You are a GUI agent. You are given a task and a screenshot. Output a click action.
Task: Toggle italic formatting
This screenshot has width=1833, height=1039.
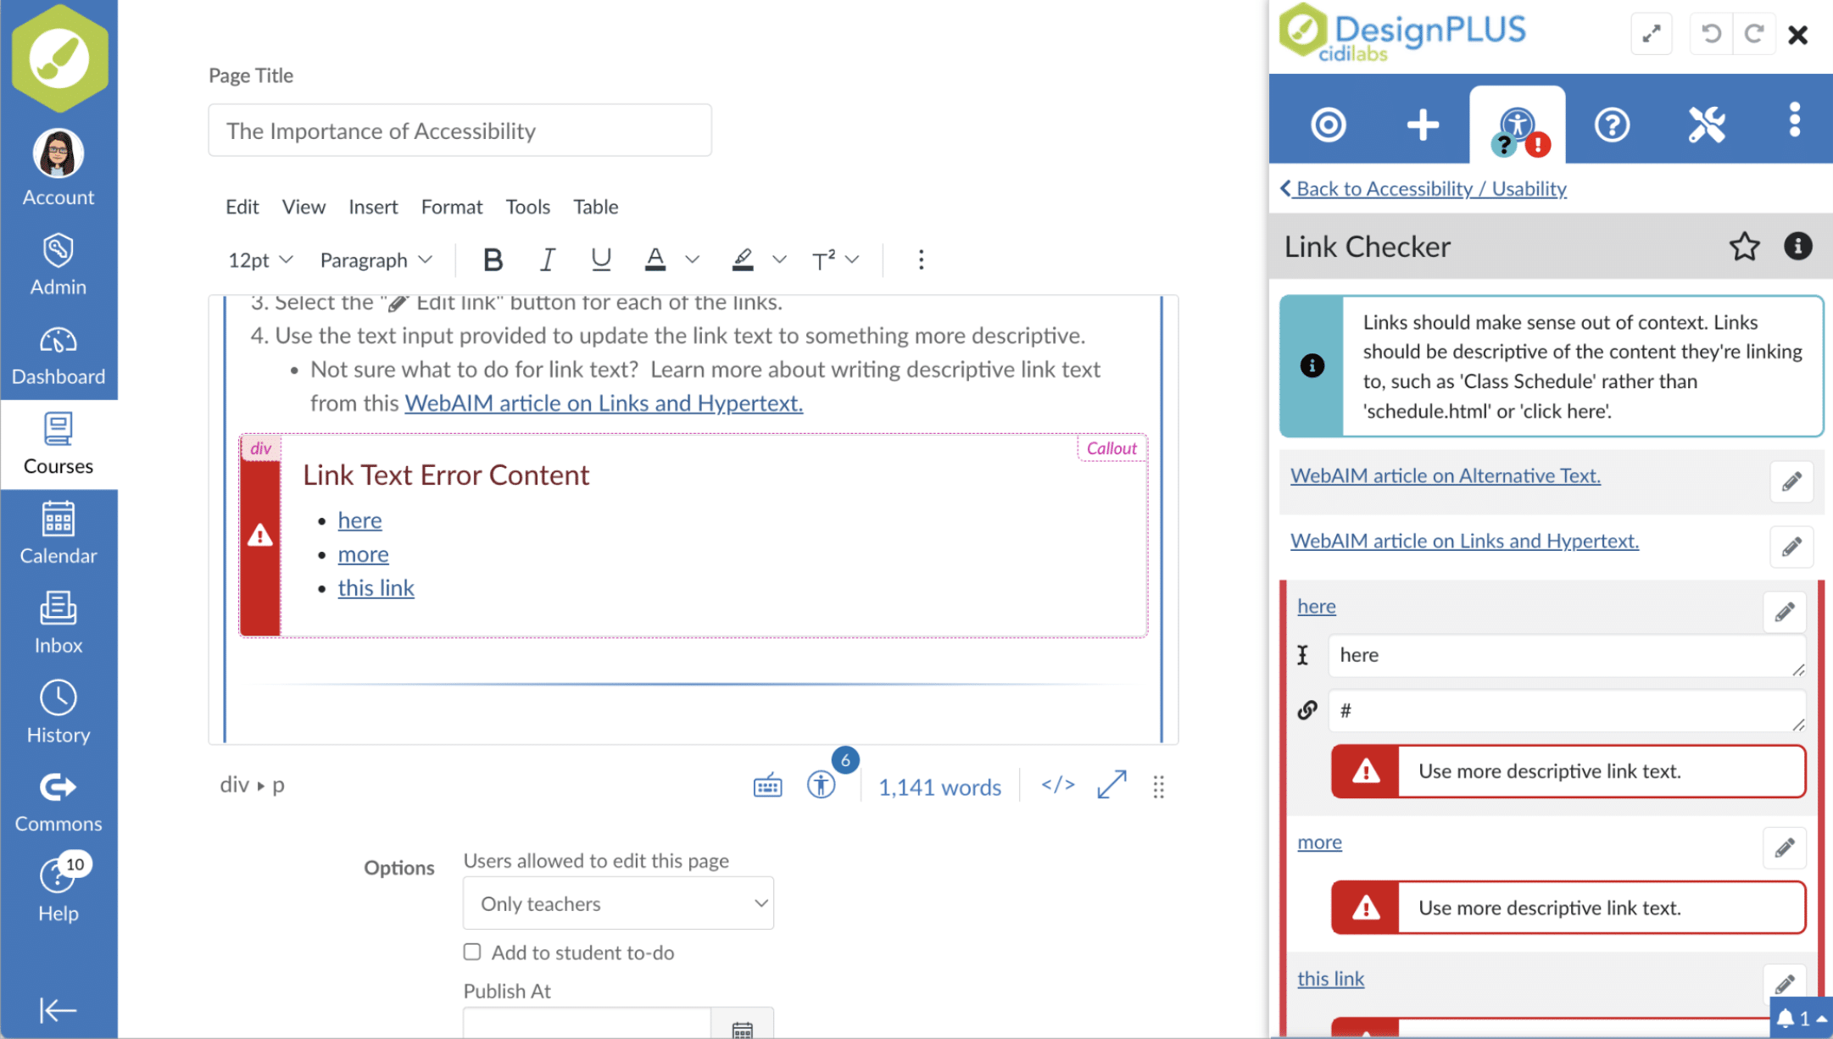tap(547, 260)
